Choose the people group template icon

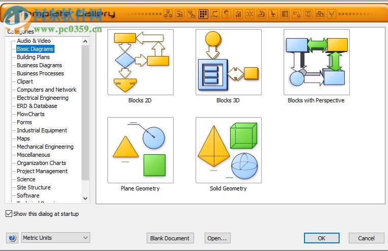pos(308,14)
